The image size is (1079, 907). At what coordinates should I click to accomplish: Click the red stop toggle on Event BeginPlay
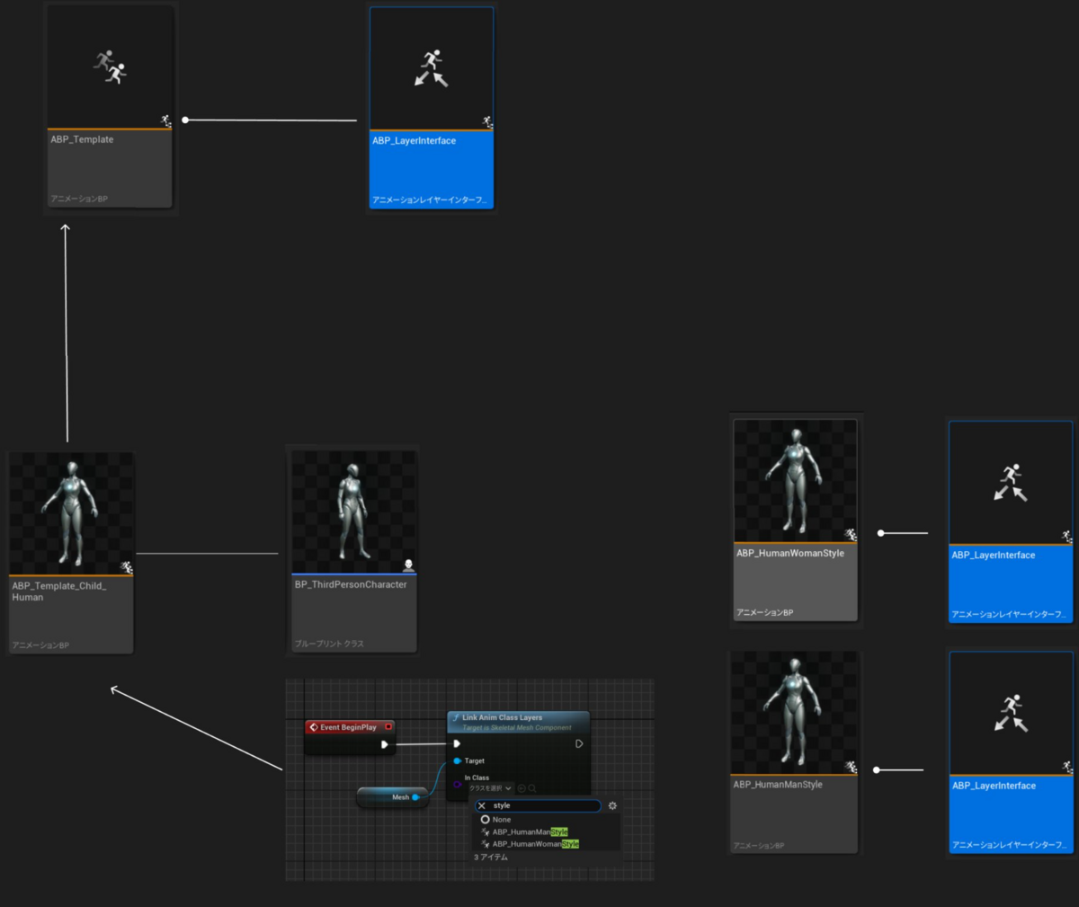(388, 726)
